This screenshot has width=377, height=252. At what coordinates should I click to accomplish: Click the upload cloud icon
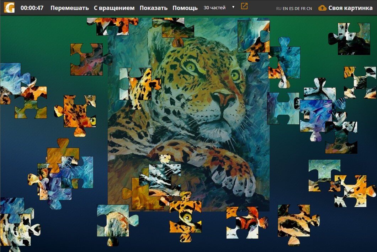(x=322, y=8)
